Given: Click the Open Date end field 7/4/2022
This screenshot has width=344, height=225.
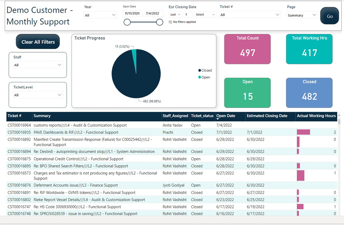Looking at the screenshot, I should 154,13.
